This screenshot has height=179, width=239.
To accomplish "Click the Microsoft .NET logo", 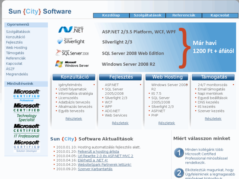I will click(x=71, y=30).
